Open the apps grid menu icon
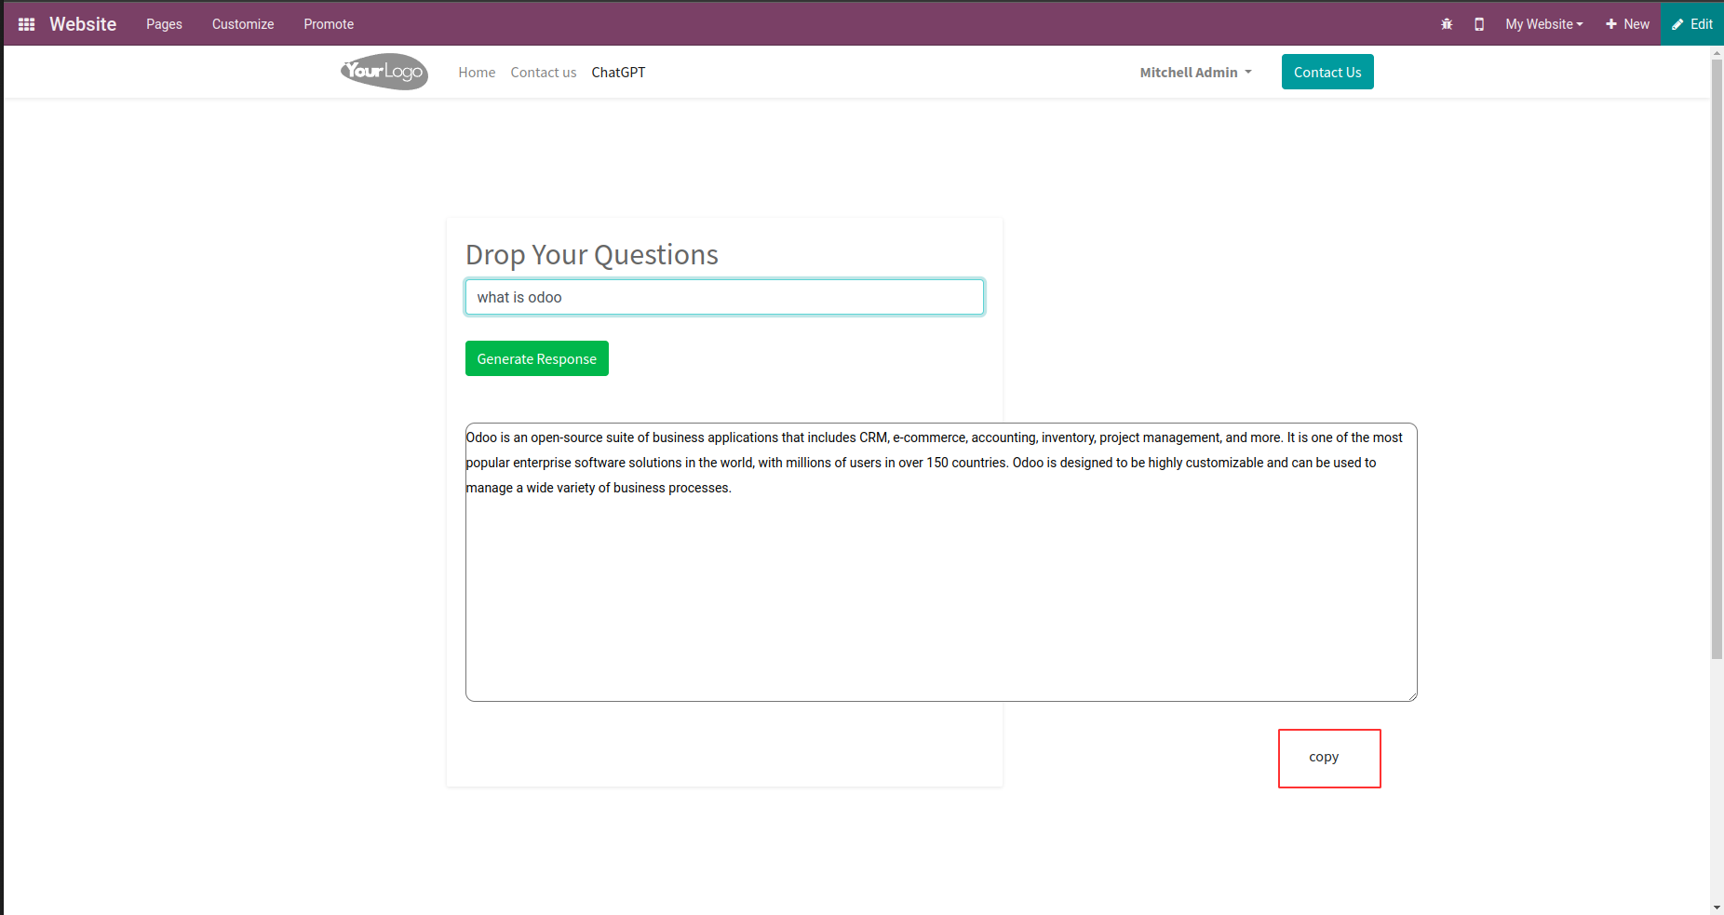 pos(26,24)
